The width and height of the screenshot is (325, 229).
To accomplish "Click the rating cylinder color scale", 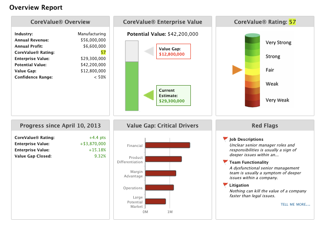I will 252,70.
